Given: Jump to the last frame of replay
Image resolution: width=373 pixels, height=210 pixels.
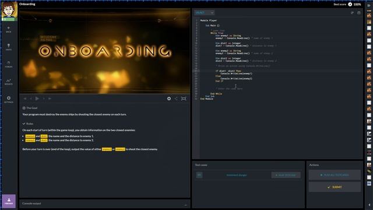Looking at the screenshot, I should point(50,99).
